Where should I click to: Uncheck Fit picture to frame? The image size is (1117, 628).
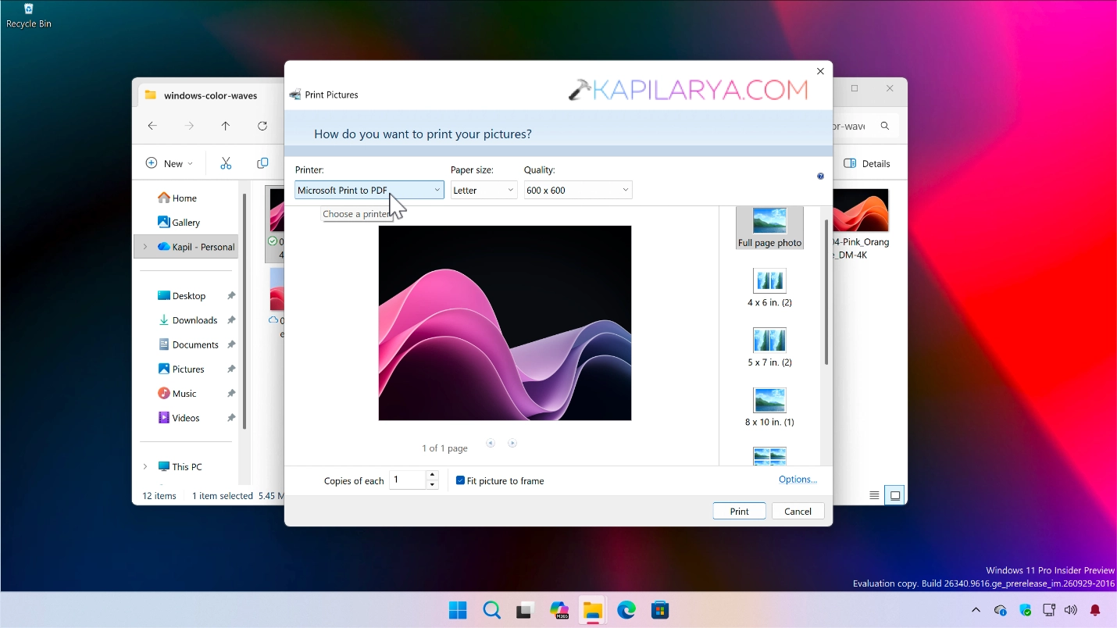pyautogui.click(x=461, y=480)
